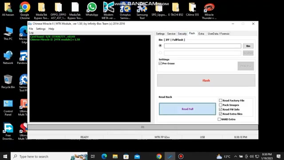Image resolution: width=284 pixels, height=160 pixels.
Task: Enable the Read Factory File checkbox
Action: point(221,100)
